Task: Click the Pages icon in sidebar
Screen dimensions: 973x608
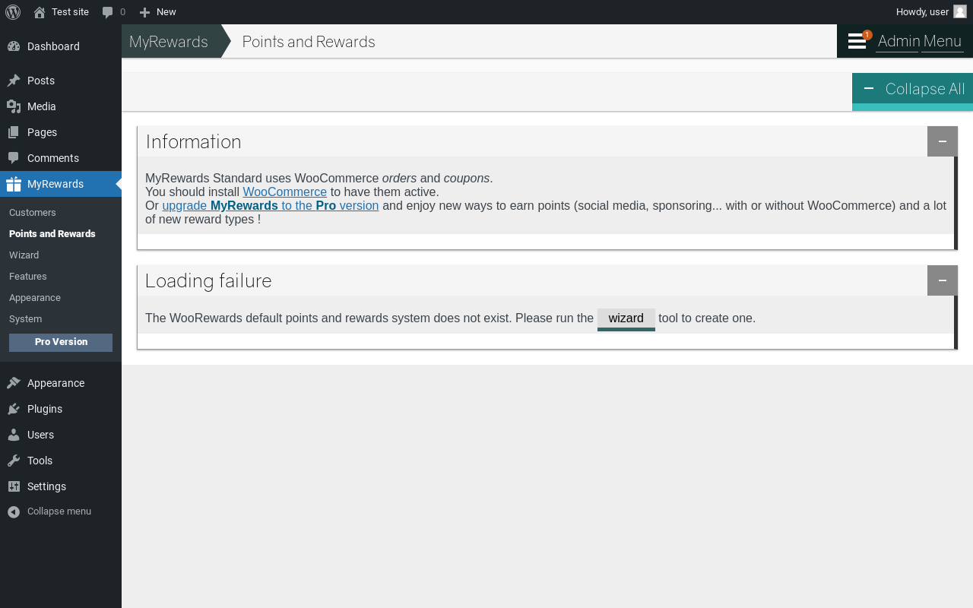Action: coord(14,132)
